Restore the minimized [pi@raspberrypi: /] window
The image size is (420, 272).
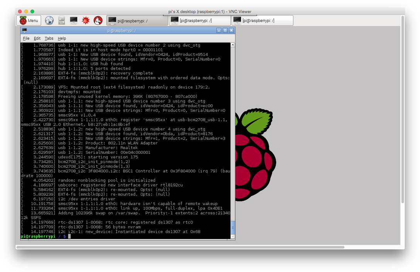pyautogui.click(x=199, y=20)
